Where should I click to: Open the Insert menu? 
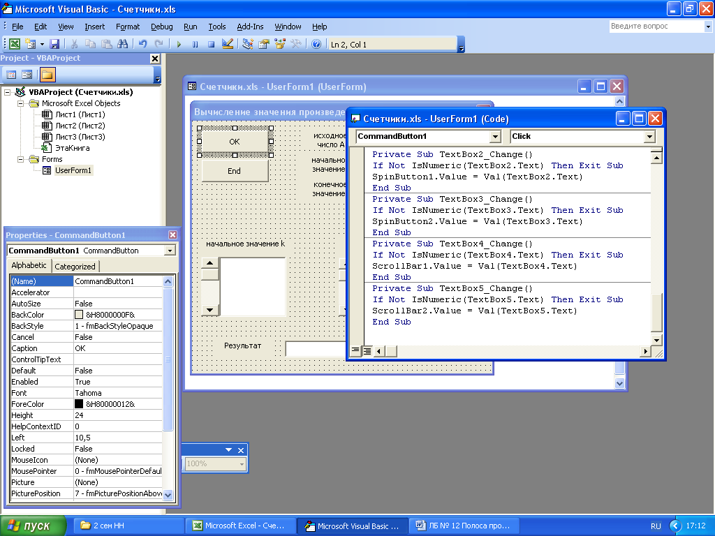pyautogui.click(x=94, y=27)
